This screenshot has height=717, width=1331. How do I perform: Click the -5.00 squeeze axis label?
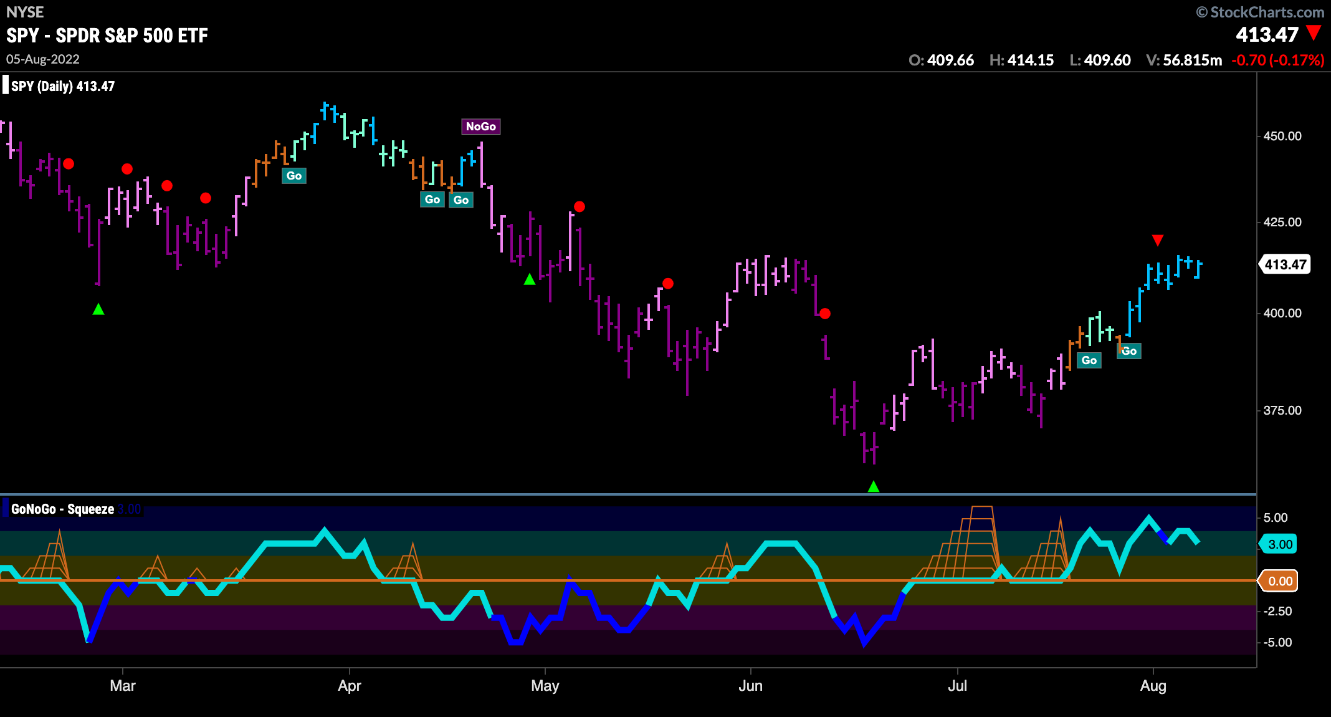[x=1277, y=642]
